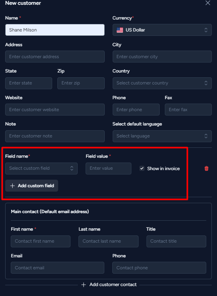
Task: Click the US flag icon in Currency
Action: (120, 30)
